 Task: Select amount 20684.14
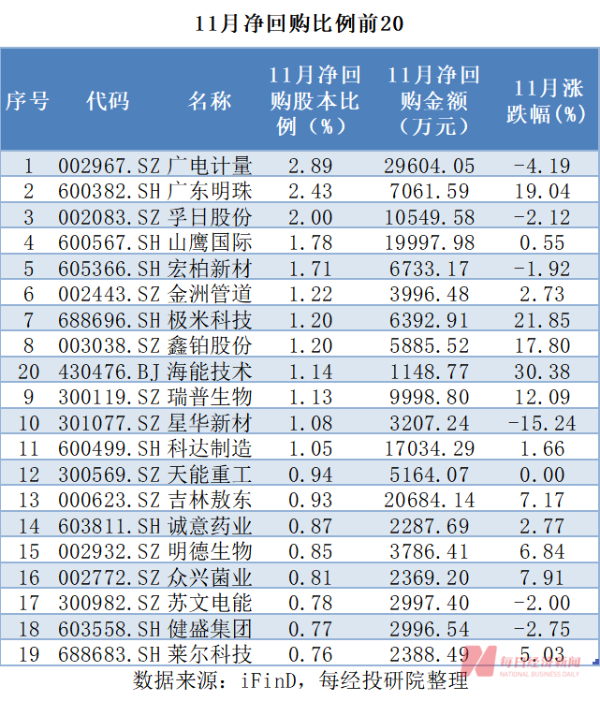click(429, 500)
